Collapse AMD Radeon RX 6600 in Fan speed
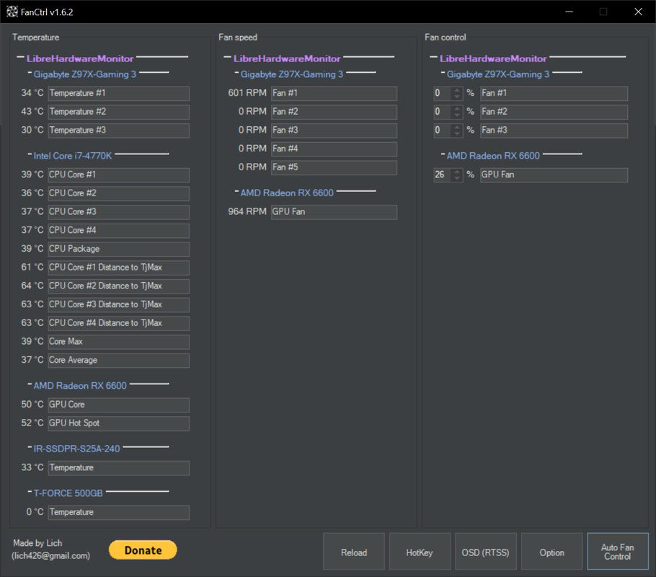Viewport: 656px width, 577px height. [236, 191]
